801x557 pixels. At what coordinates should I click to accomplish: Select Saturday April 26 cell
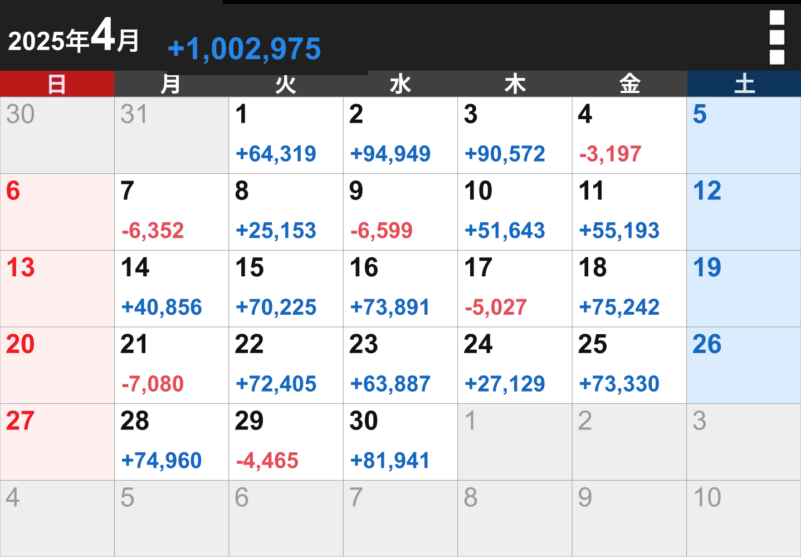click(x=744, y=365)
